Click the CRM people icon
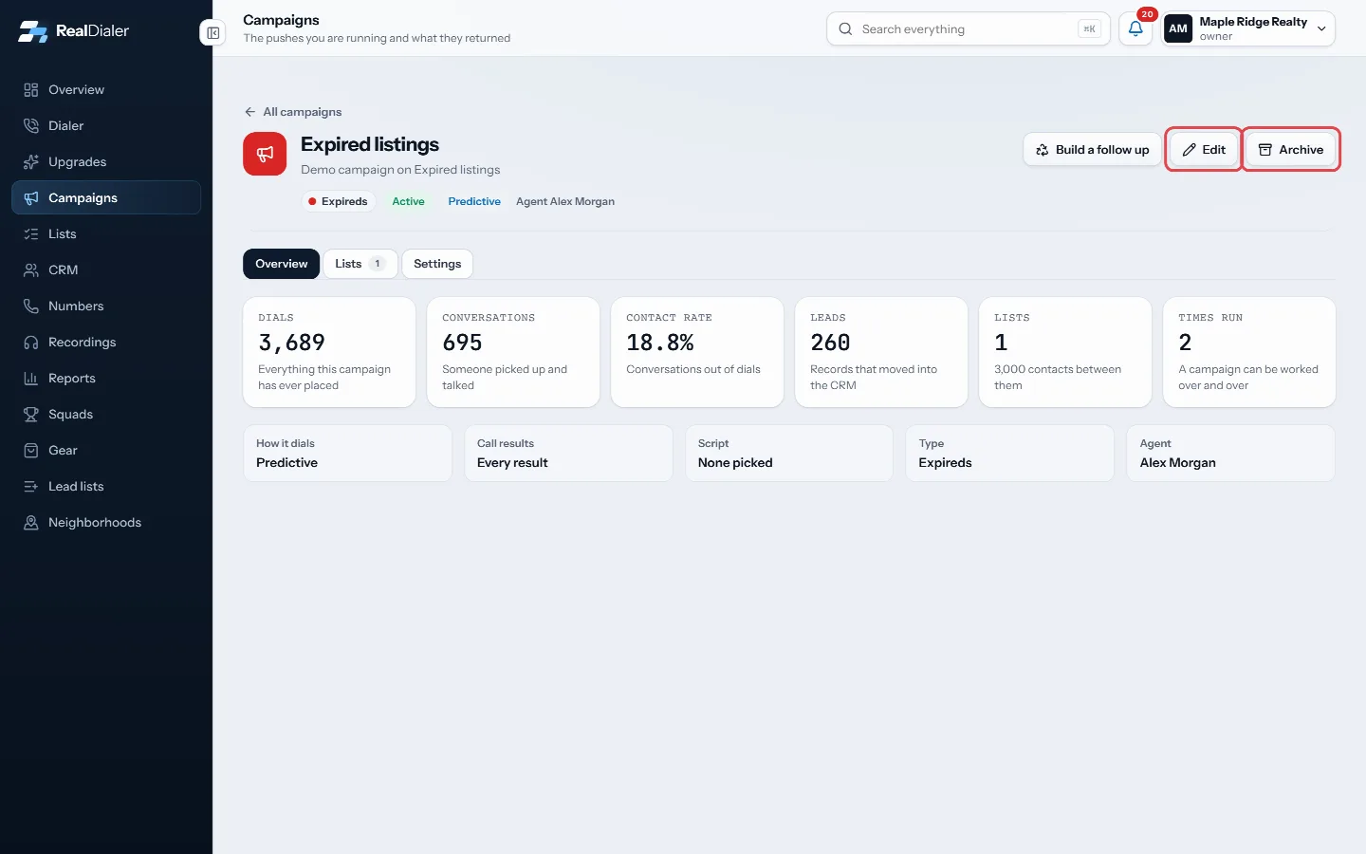 (x=31, y=270)
